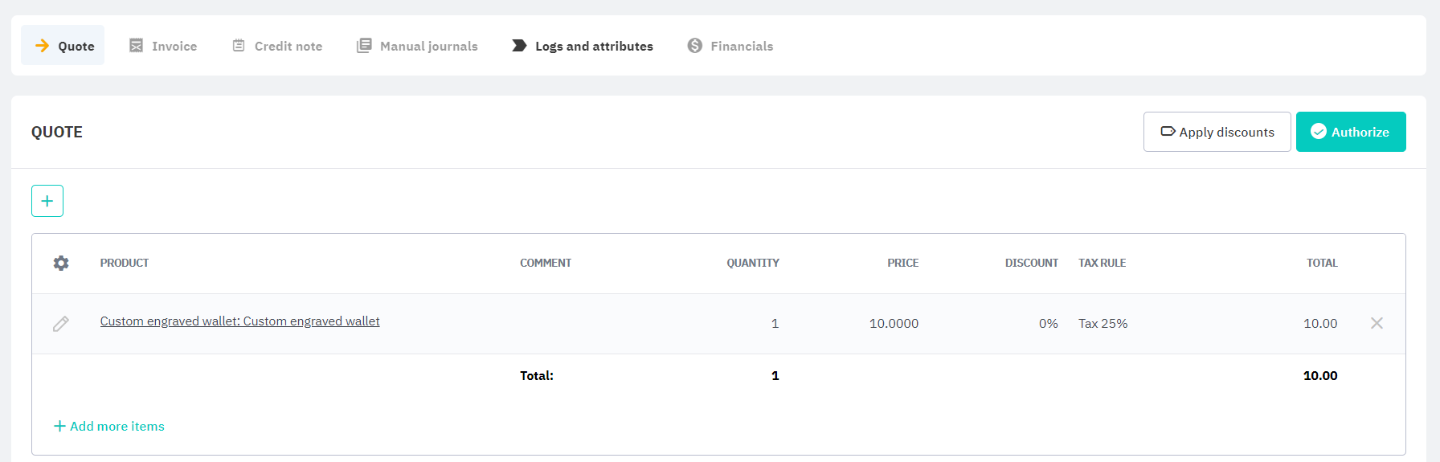The width and height of the screenshot is (1440, 462).
Task: Click the plus icon button above the table
Action: point(47,201)
